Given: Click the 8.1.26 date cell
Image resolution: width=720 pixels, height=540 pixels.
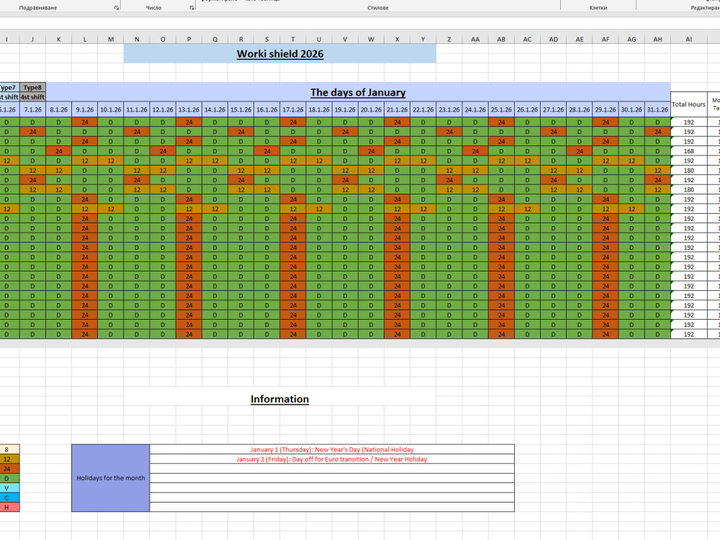Looking at the screenshot, I should coord(59,109).
